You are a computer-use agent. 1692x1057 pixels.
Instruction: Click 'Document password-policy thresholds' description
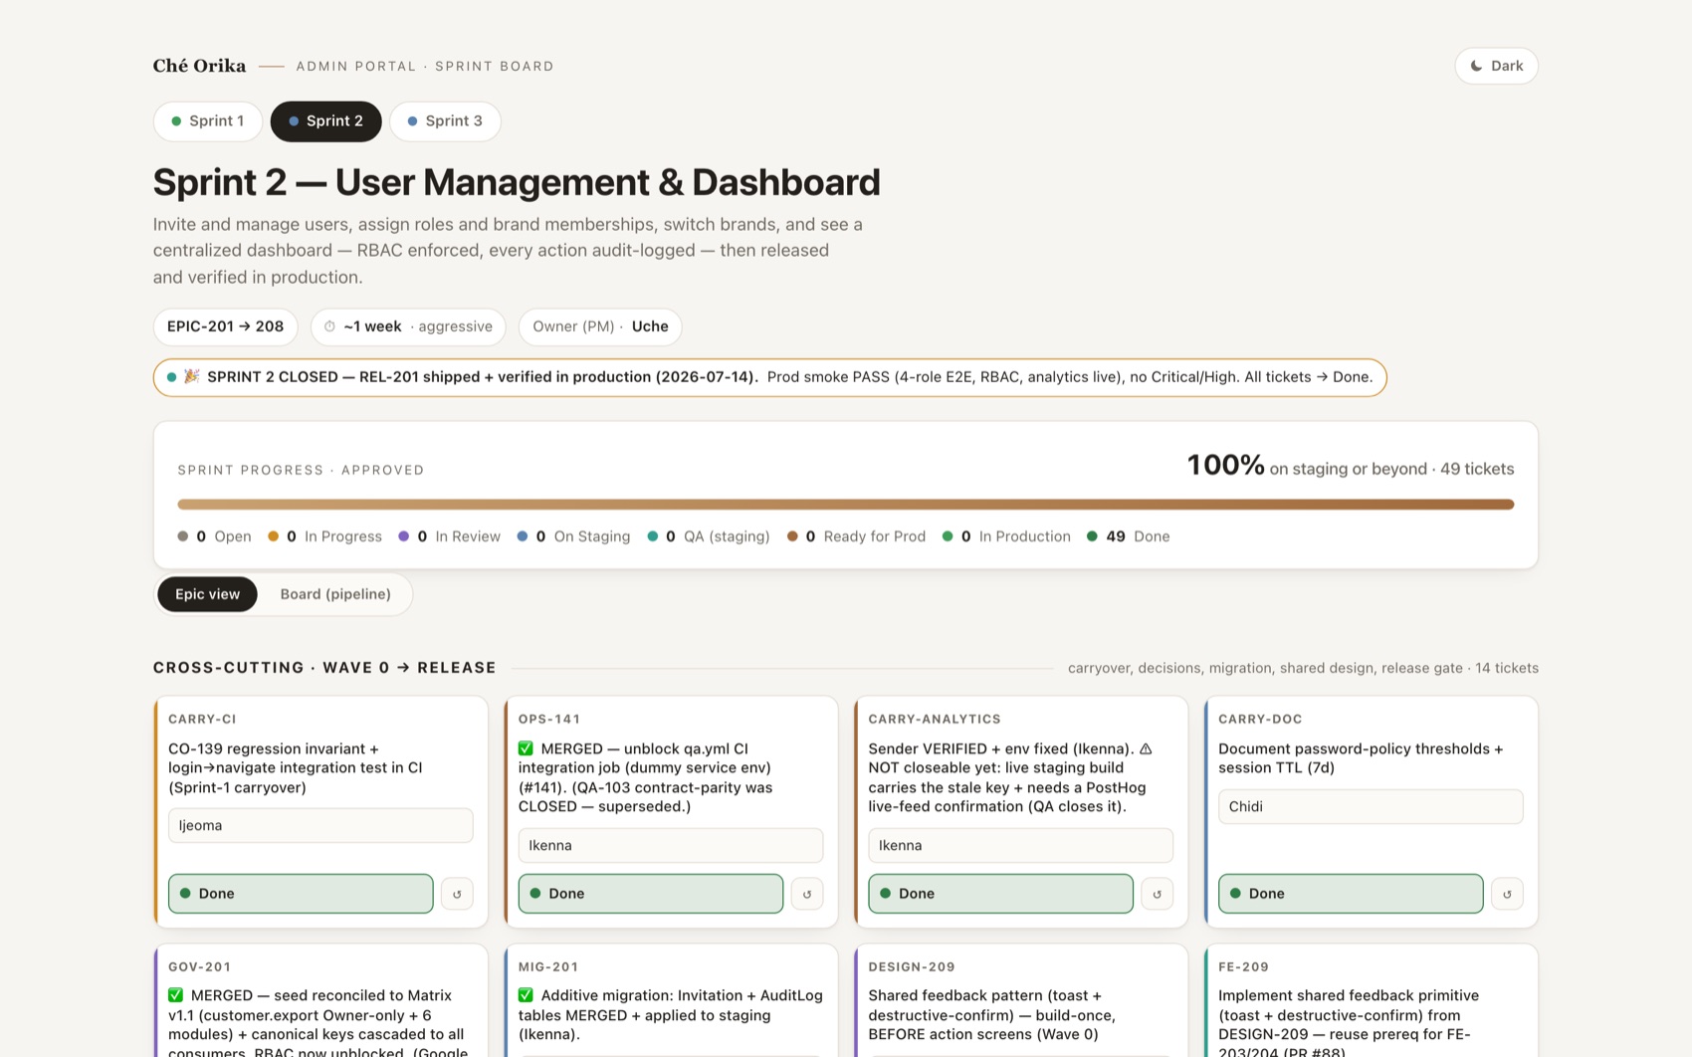pyautogui.click(x=1361, y=758)
